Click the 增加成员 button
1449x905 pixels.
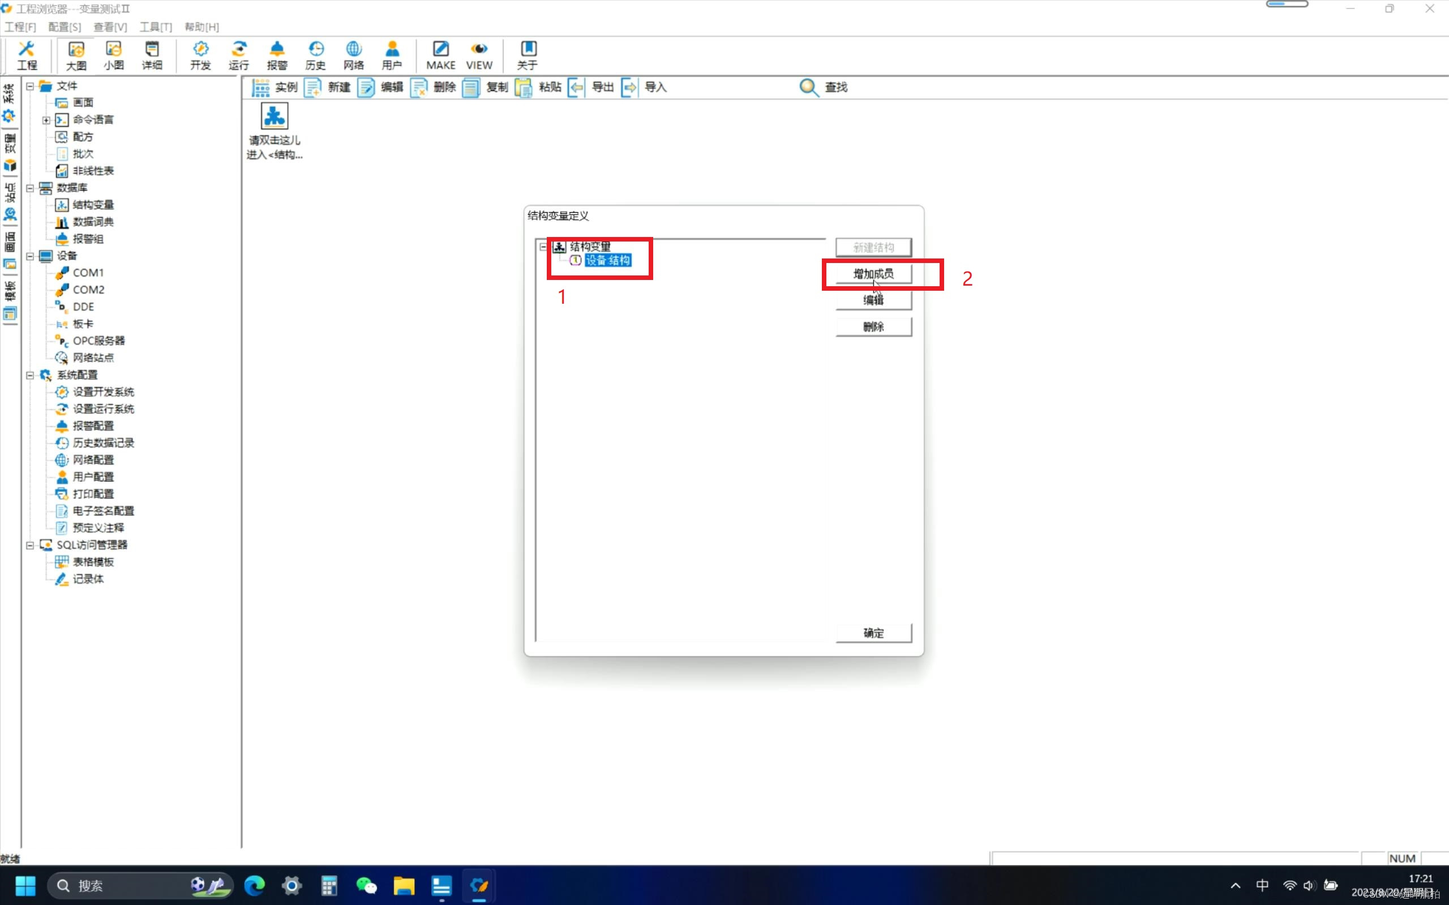click(873, 274)
